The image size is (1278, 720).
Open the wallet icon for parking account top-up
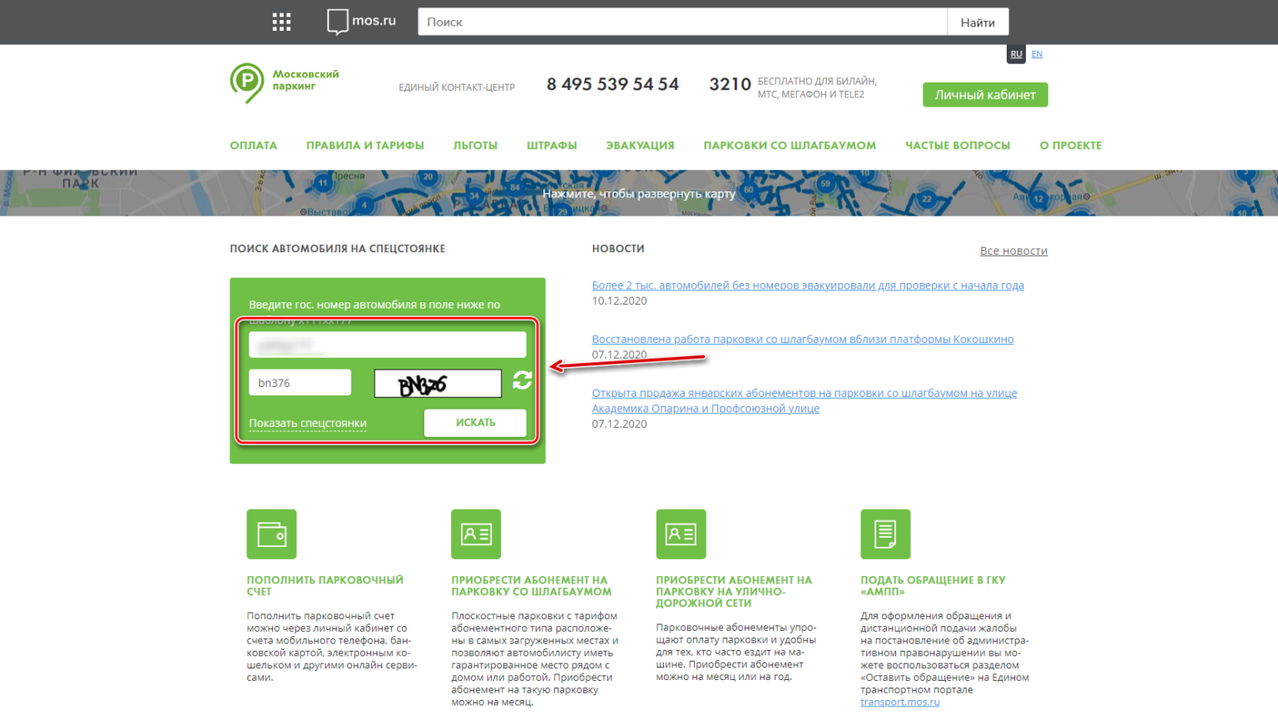click(271, 534)
